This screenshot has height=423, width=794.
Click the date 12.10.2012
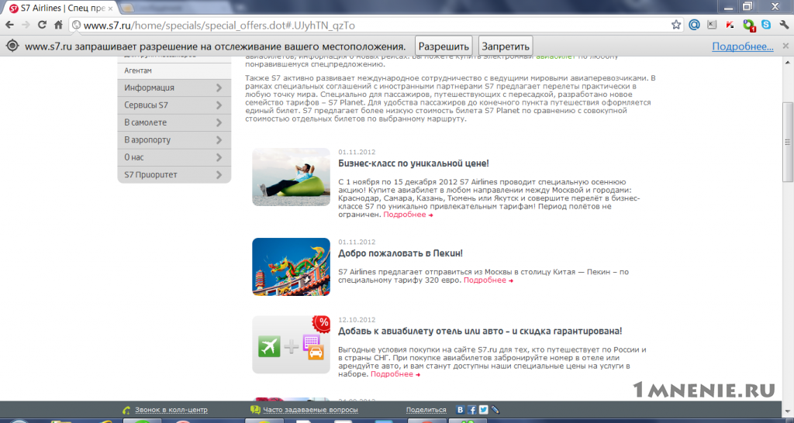tap(357, 320)
